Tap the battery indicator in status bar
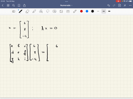Viewport: 133px width, 99px height. tap(131, 1)
